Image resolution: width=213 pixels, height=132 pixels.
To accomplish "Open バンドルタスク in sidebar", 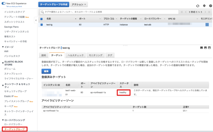I will [x=12, y=56].
